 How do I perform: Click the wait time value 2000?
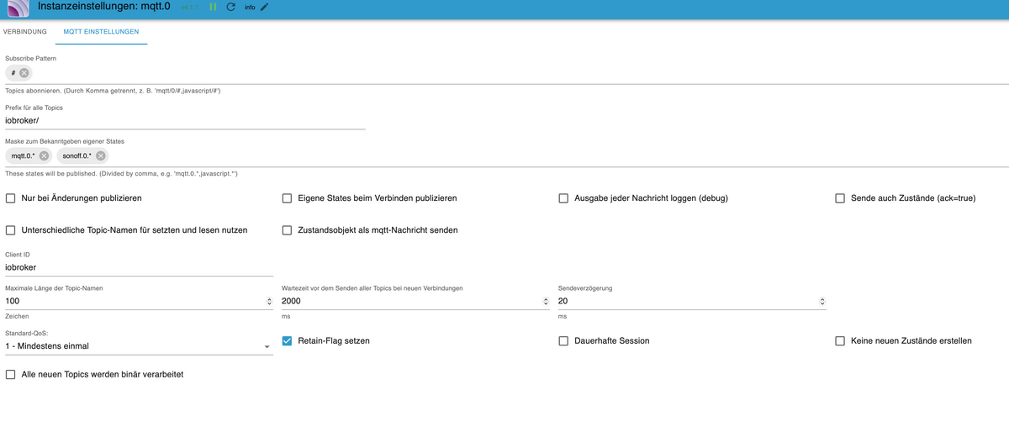(x=291, y=301)
